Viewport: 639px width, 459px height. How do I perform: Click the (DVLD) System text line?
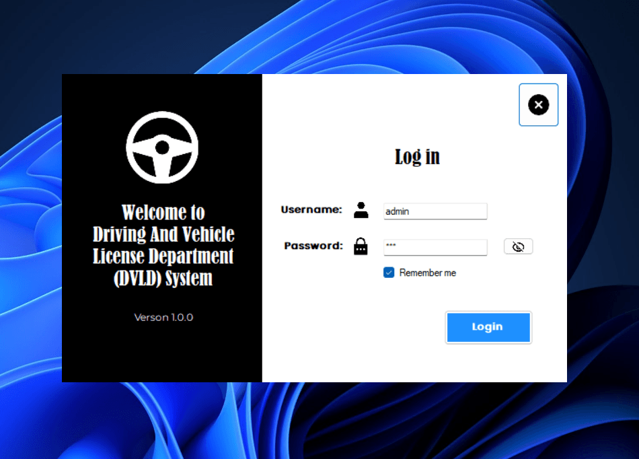tap(163, 277)
